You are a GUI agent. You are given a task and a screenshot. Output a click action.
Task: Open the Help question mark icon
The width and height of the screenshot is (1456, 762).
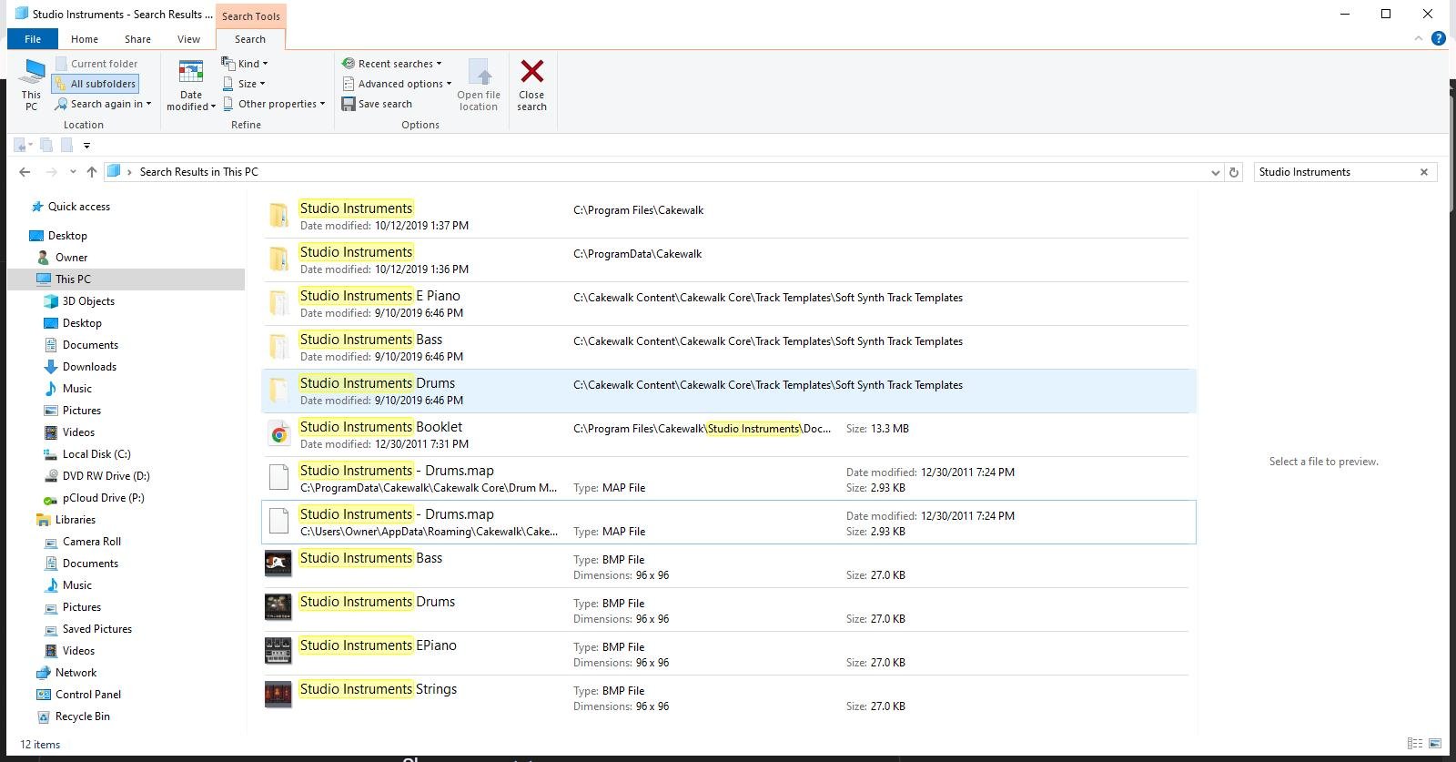pyautogui.click(x=1439, y=38)
